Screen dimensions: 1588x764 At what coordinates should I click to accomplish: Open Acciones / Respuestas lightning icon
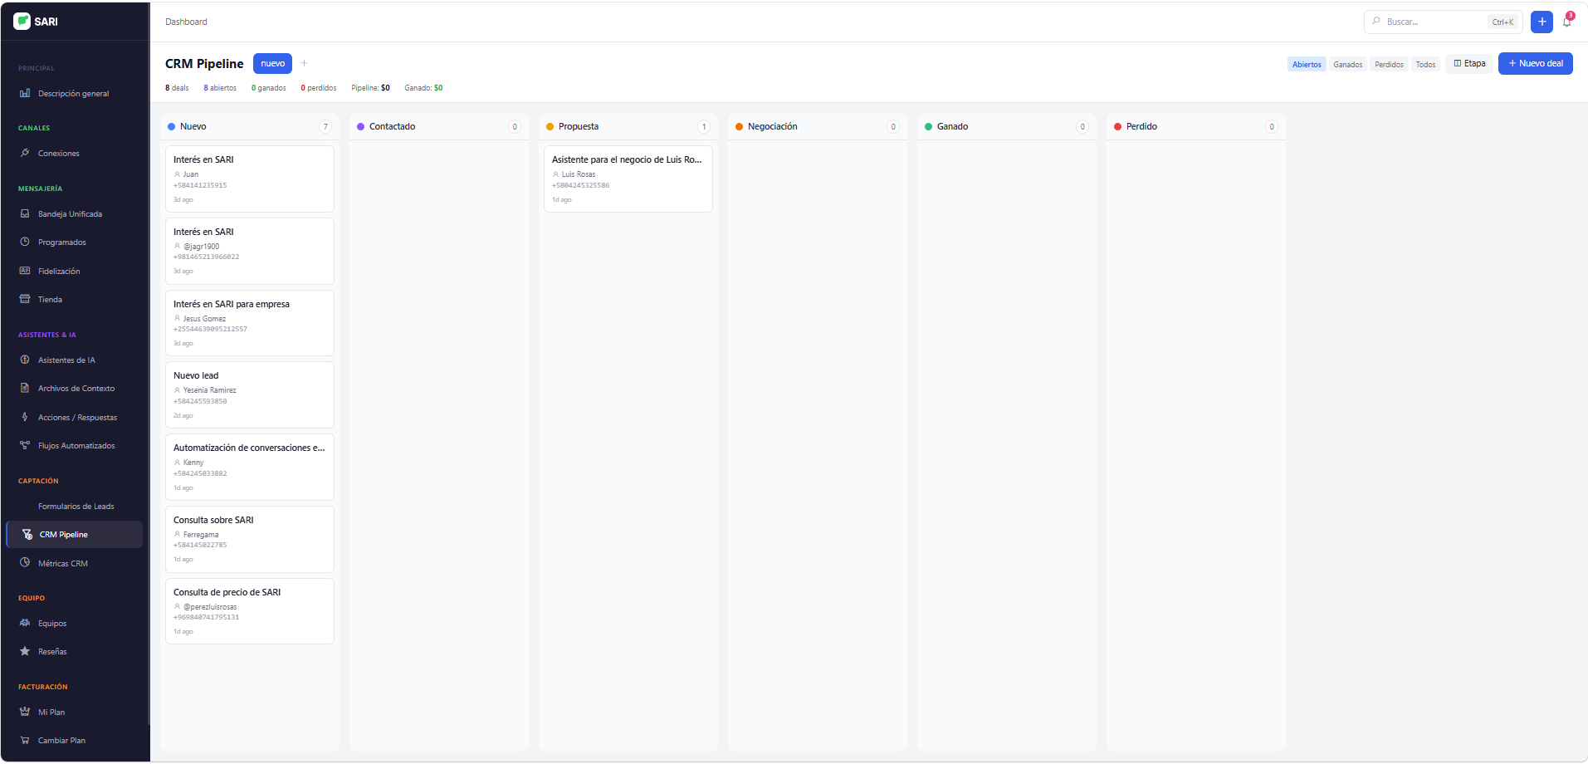[25, 417]
